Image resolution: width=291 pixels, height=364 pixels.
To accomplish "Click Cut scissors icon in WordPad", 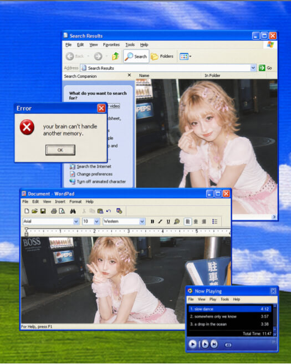I will coord(84,211).
